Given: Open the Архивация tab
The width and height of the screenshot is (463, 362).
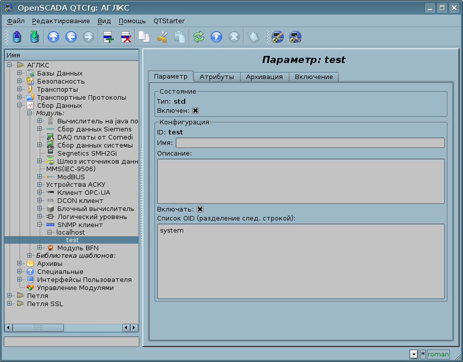Looking at the screenshot, I should pos(264,77).
